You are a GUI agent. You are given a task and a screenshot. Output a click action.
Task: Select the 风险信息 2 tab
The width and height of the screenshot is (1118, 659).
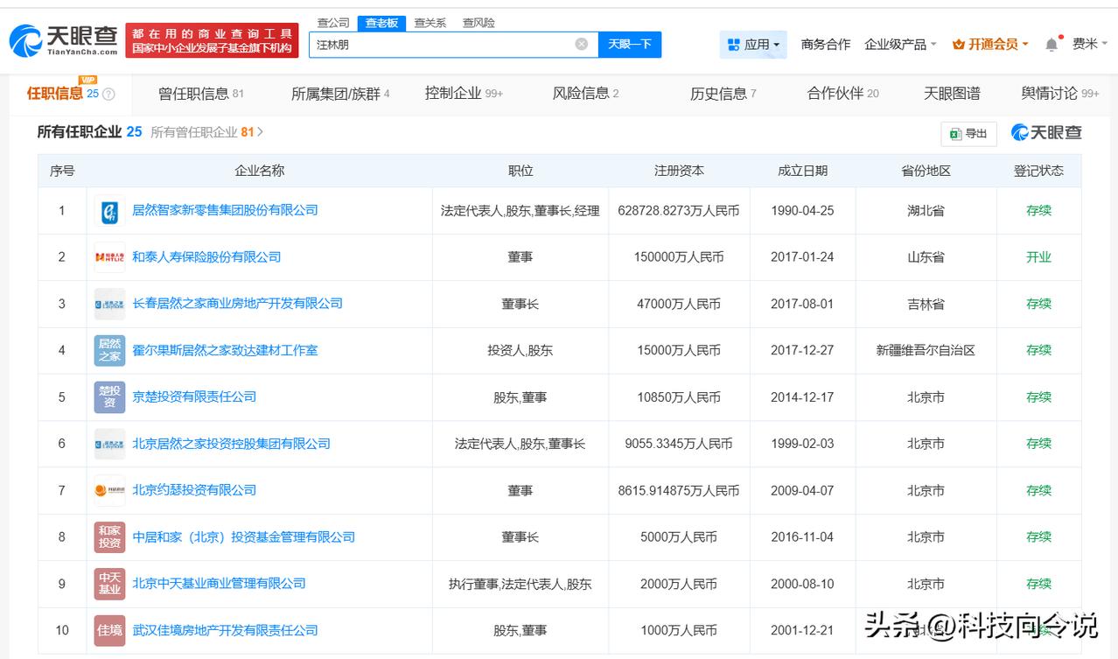(x=585, y=94)
